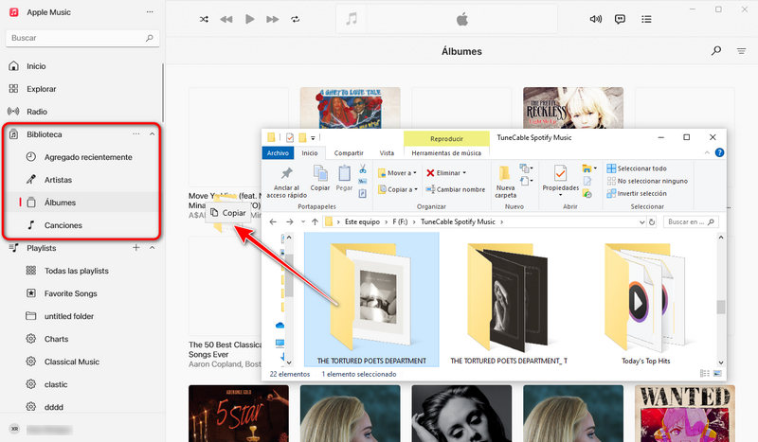The image size is (758, 442).
Task: Click Cambiar nombre in the ribbon
Action: click(456, 189)
